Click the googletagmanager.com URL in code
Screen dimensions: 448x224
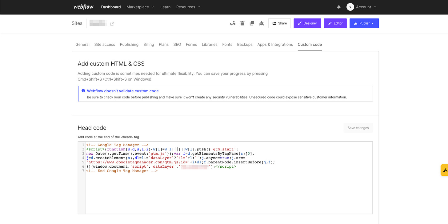point(138,162)
